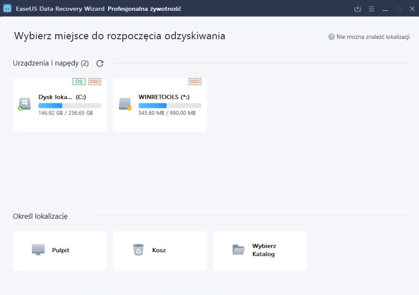This screenshot has width=419, height=295.
Task: Click the Windows drive icon for C:
Action: coord(24,104)
